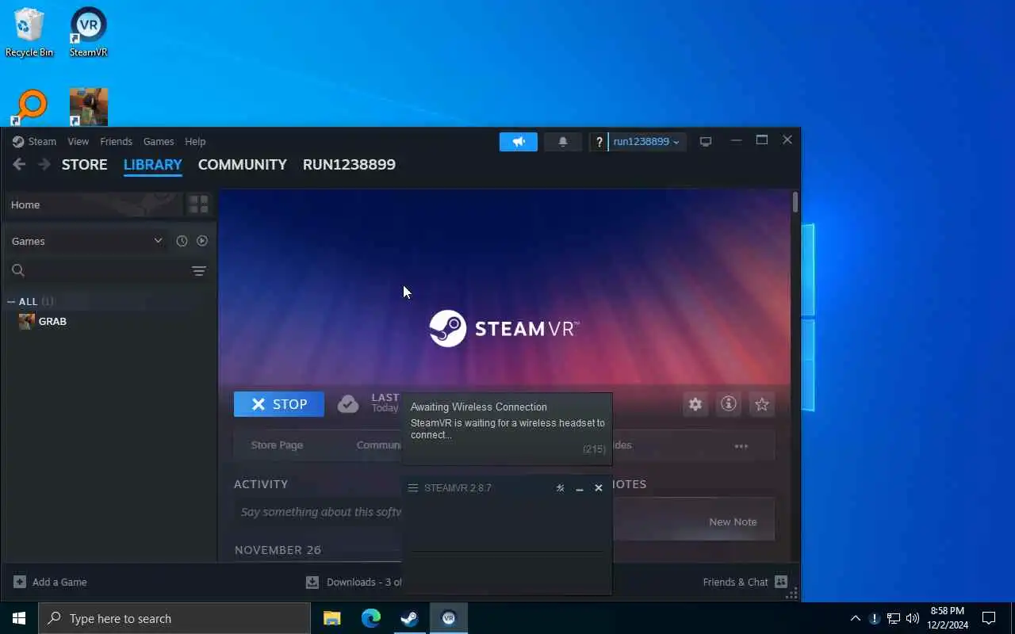The width and height of the screenshot is (1015, 634).
Task: Open Microsoft Edge from taskbar
Action: click(371, 618)
